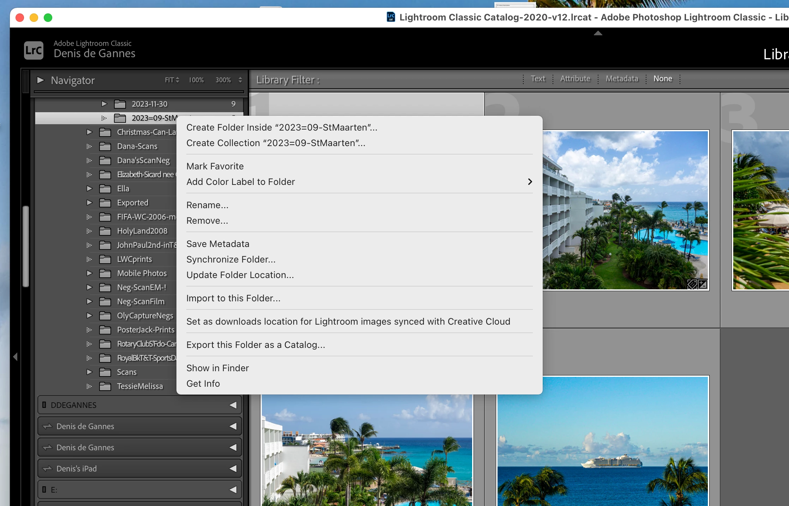Click the Lrc identity plate logo
Viewport: 789px width, 506px height.
click(x=34, y=50)
